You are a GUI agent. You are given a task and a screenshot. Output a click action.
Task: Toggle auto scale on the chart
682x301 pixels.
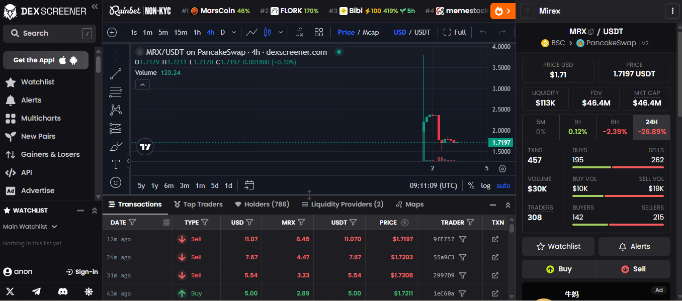click(503, 185)
